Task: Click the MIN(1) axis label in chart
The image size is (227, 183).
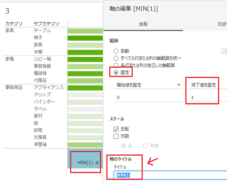Action: click(x=85, y=162)
